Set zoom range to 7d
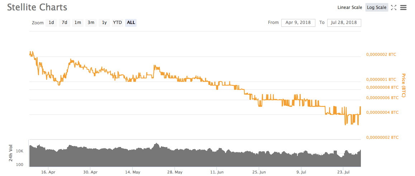This screenshot has height=176, width=415. 64,23
